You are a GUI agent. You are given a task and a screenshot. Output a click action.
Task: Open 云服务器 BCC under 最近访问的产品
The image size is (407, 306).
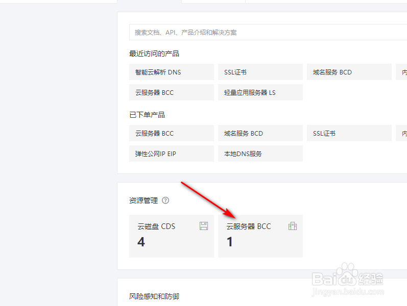point(172,92)
